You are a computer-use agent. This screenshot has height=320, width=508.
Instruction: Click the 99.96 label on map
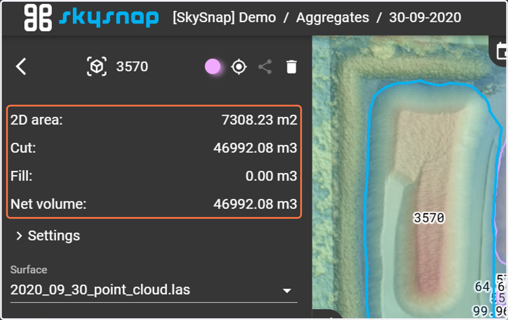(489, 312)
